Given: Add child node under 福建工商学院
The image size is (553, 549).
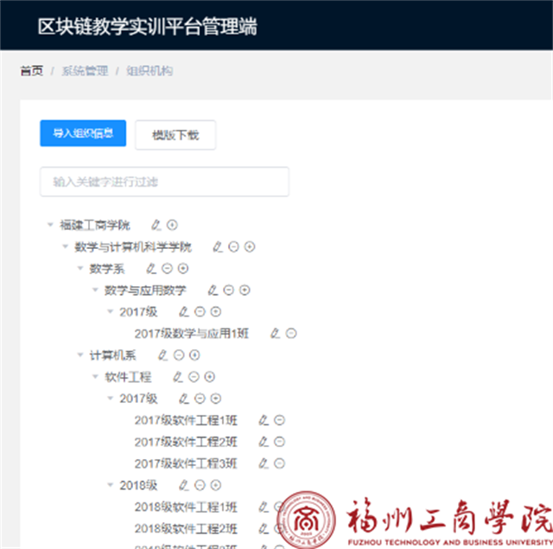Looking at the screenshot, I should pyautogui.click(x=172, y=225).
